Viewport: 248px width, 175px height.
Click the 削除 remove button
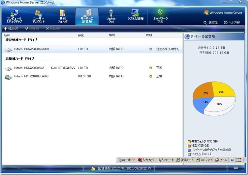[53, 29]
